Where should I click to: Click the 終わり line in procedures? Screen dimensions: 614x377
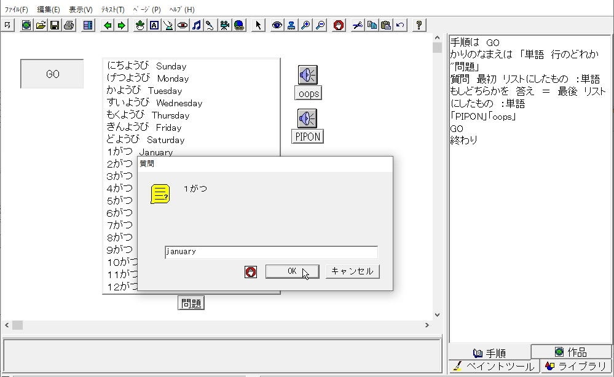(463, 140)
